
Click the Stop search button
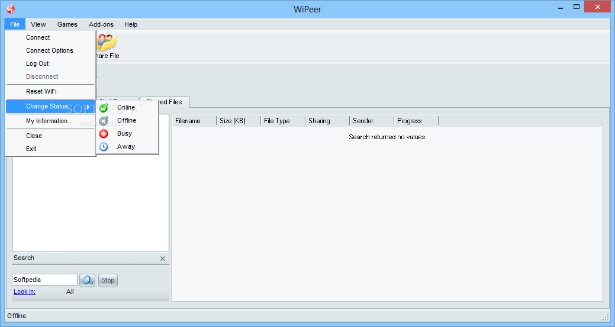coord(108,280)
